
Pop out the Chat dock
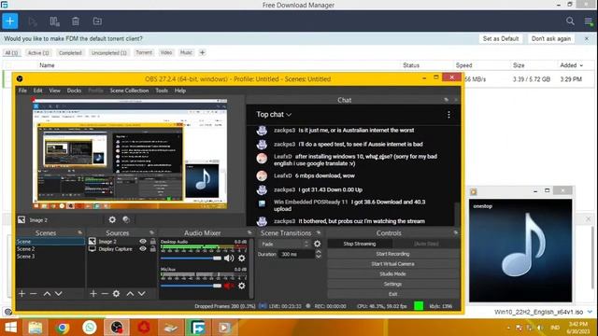point(447,100)
